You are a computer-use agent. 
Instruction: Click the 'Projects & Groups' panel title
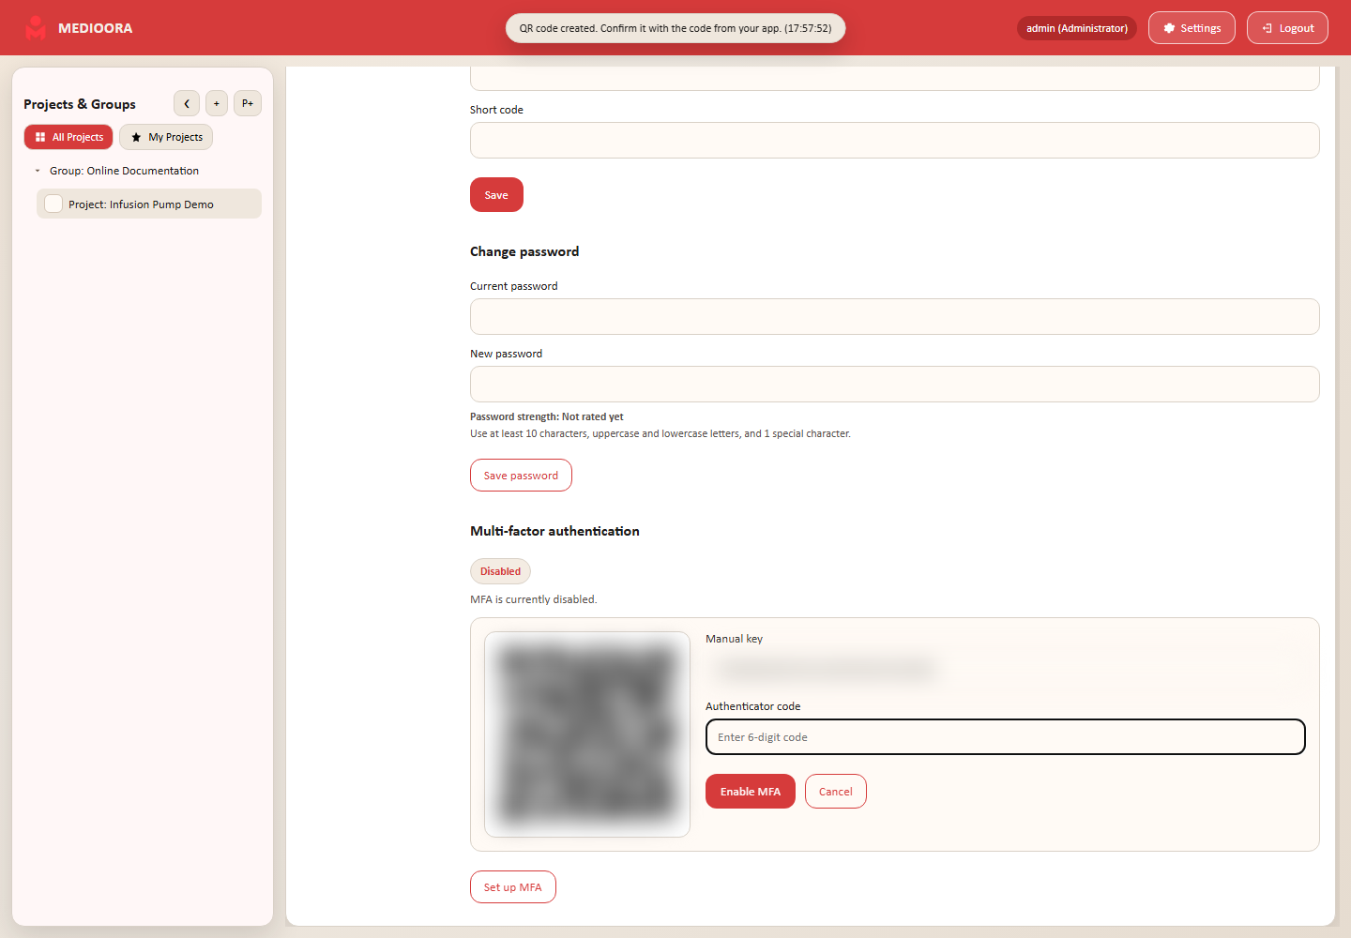[x=80, y=104]
